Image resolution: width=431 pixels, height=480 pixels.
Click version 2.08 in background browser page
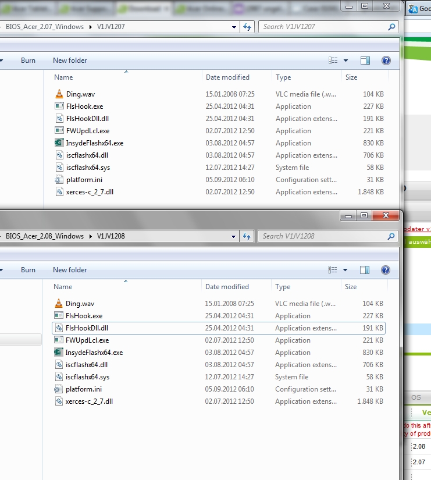pos(419,446)
